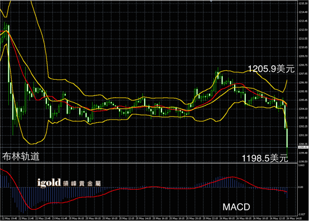Click the 1201.30 price axis value

pos(303,135)
